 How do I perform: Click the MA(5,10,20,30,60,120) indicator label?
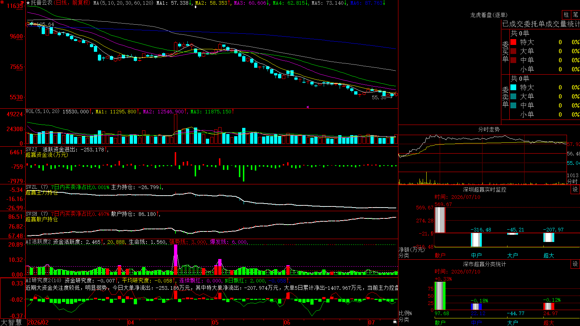click(123, 3)
